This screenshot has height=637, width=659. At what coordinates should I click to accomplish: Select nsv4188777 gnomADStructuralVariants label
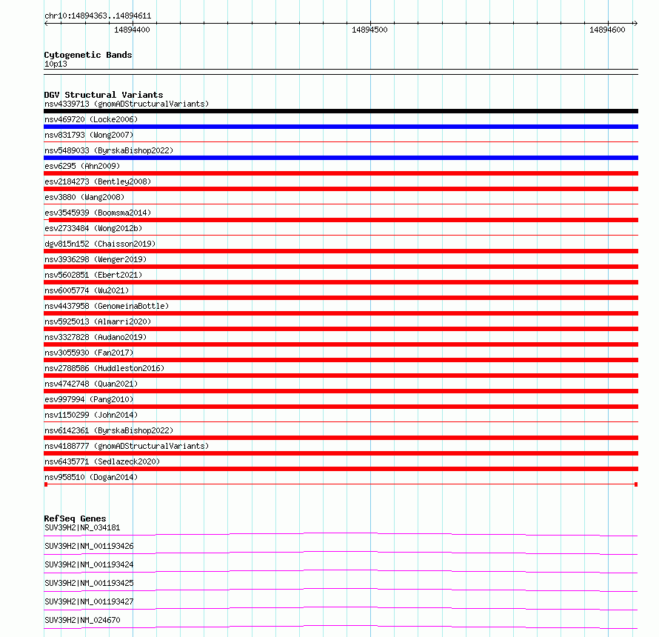127,446
